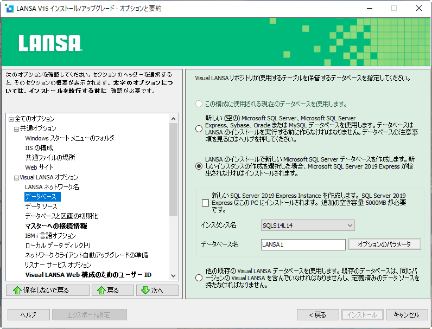The width and height of the screenshot is (432, 329).
Task: Select Windows スタート メニューのフォルダ tree item
Action: [69, 138]
